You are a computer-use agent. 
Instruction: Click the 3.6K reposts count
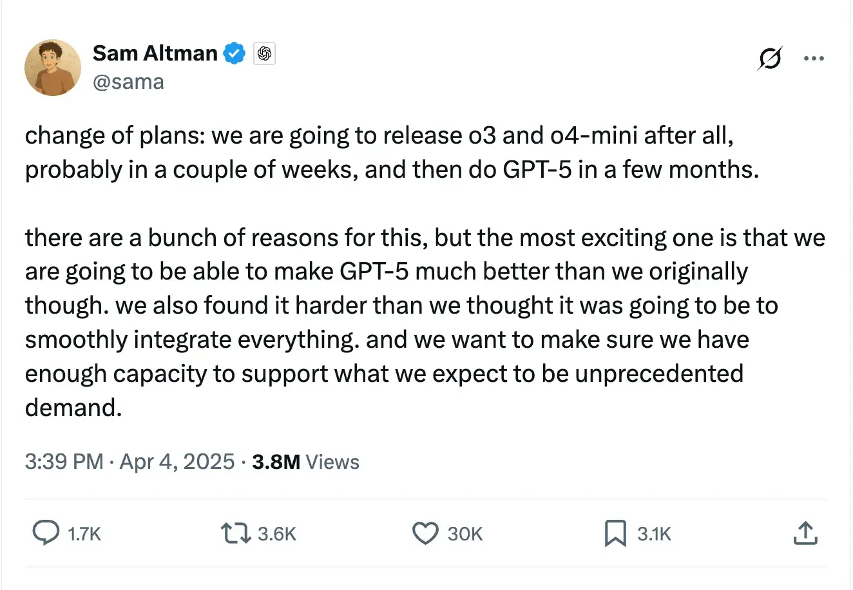pyautogui.click(x=276, y=534)
